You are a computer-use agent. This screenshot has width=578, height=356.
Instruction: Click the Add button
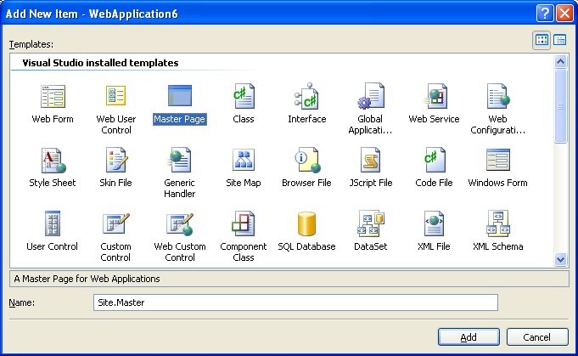469,336
